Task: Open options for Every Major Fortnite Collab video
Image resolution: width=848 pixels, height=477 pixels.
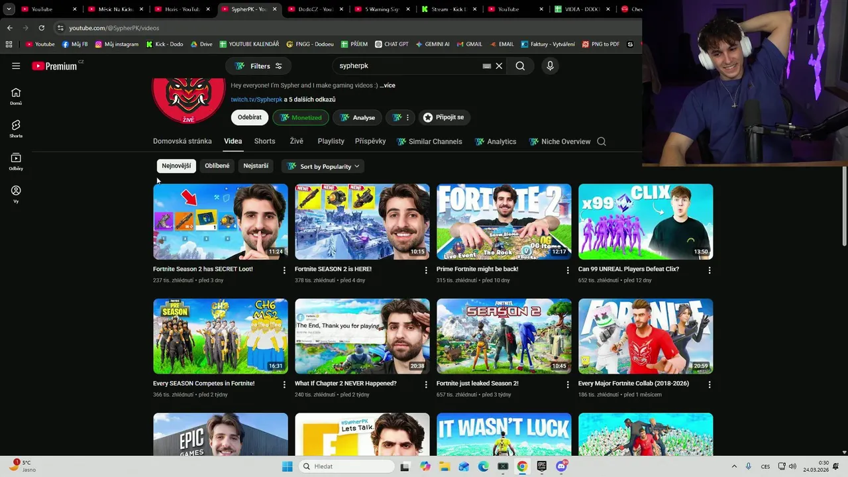Action: pos(710,384)
